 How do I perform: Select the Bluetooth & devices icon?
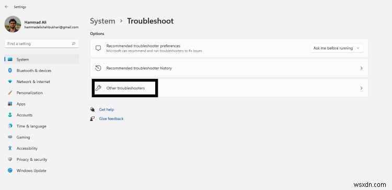(x=10, y=70)
